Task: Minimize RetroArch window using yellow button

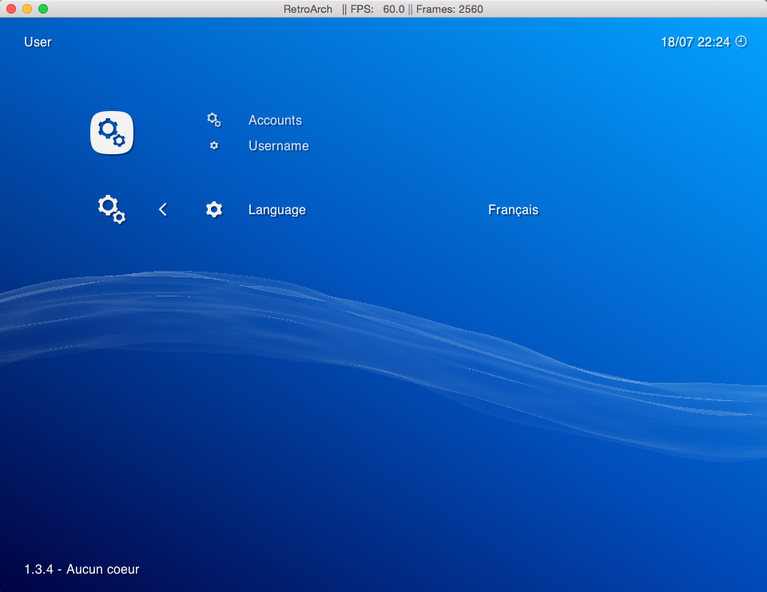Action: pyautogui.click(x=27, y=9)
